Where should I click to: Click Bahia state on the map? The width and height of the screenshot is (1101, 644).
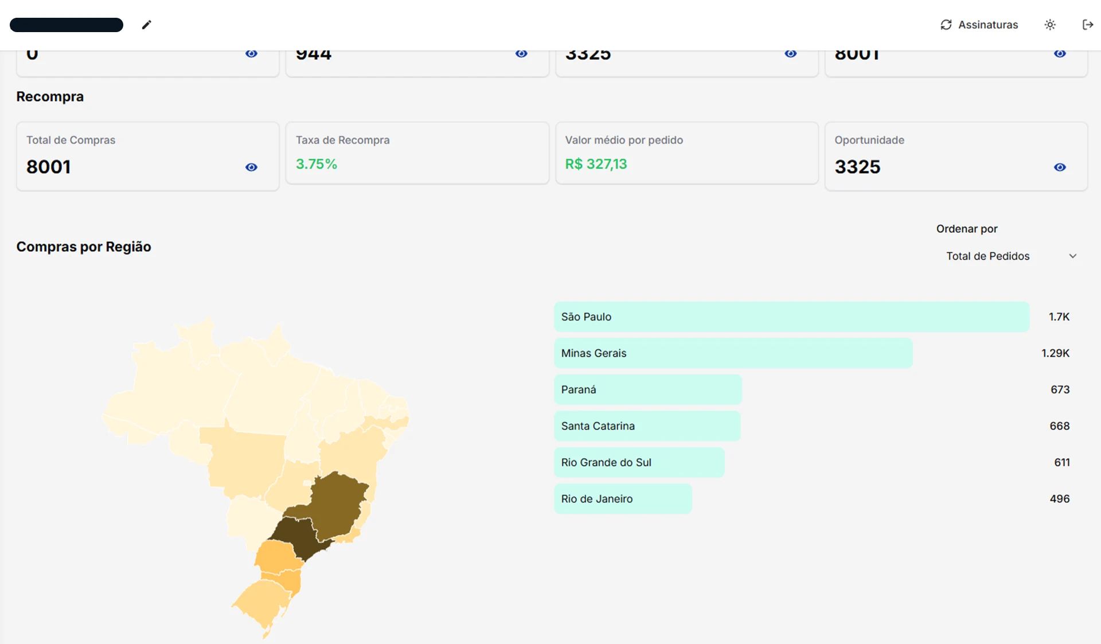tap(353, 456)
